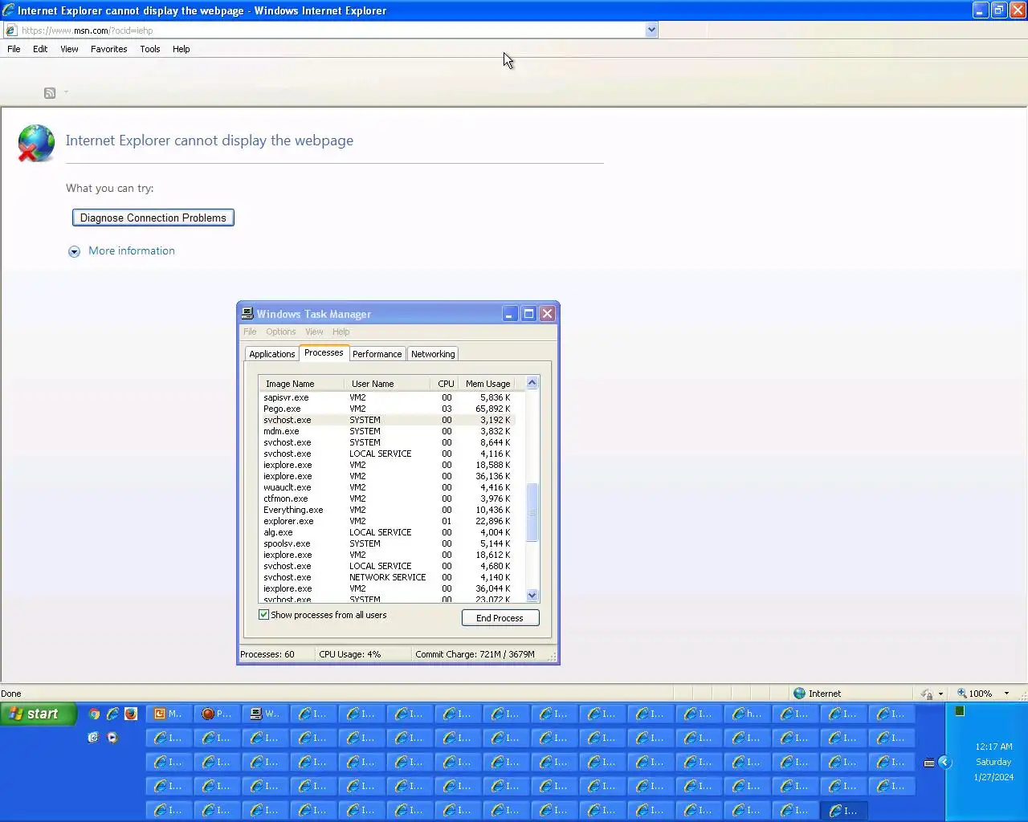Image resolution: width=1028 pixels, height=822 pixels.
Task: Click the More information link text
Action: tap(132, 250)
